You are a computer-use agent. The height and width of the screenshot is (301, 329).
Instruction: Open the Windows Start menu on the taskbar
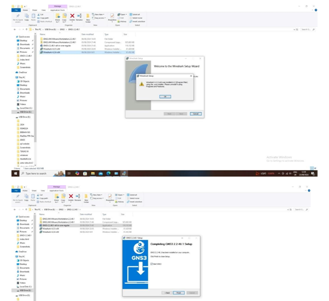pos(15,173)
